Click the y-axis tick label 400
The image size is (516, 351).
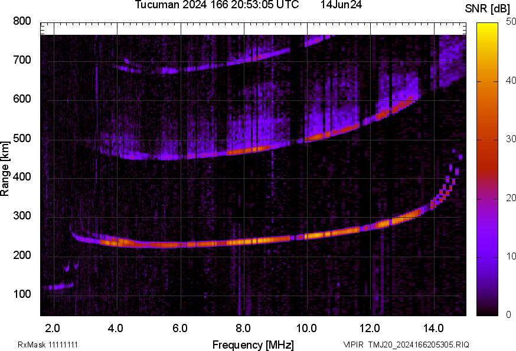pos(22,177)
